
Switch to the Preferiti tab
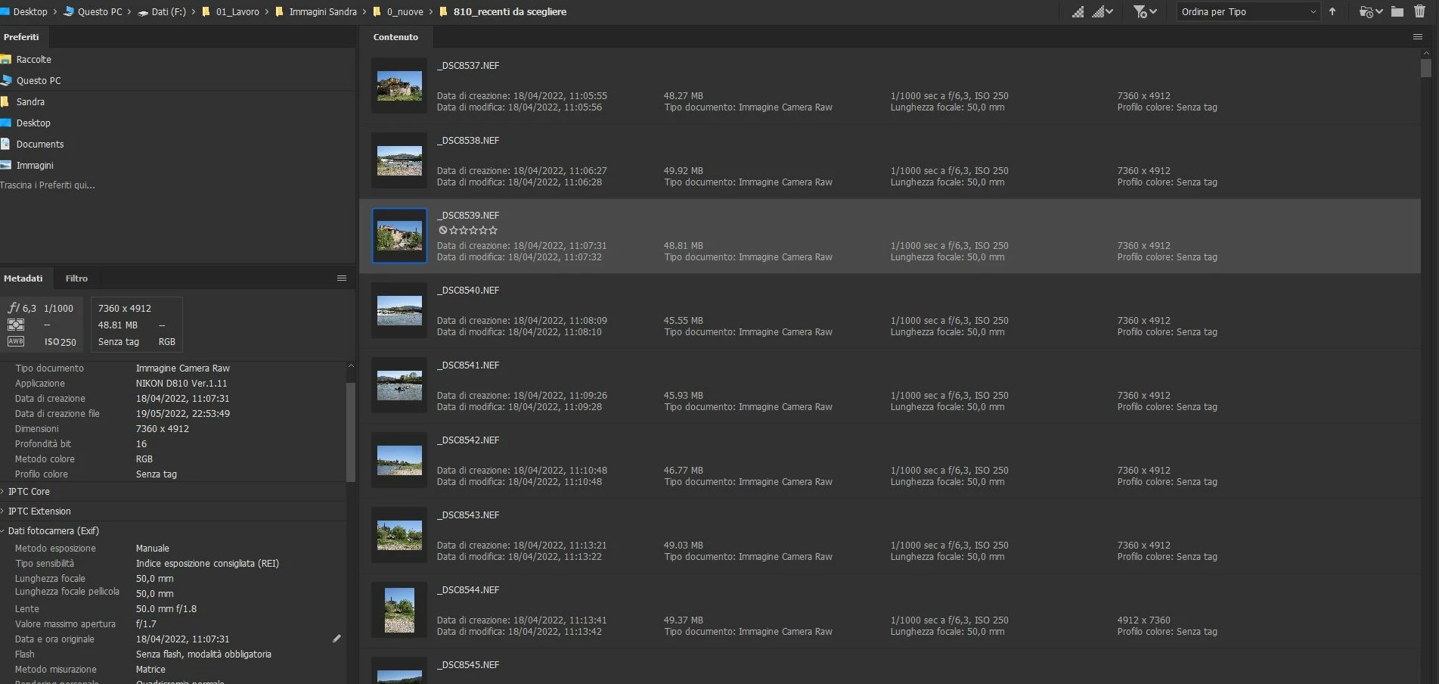(x=21, y=36)
